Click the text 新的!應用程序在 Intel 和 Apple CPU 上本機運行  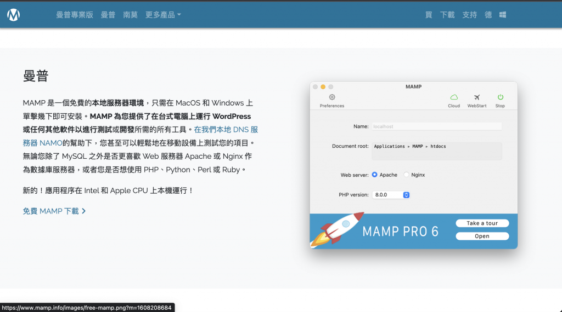click(108, 190)
